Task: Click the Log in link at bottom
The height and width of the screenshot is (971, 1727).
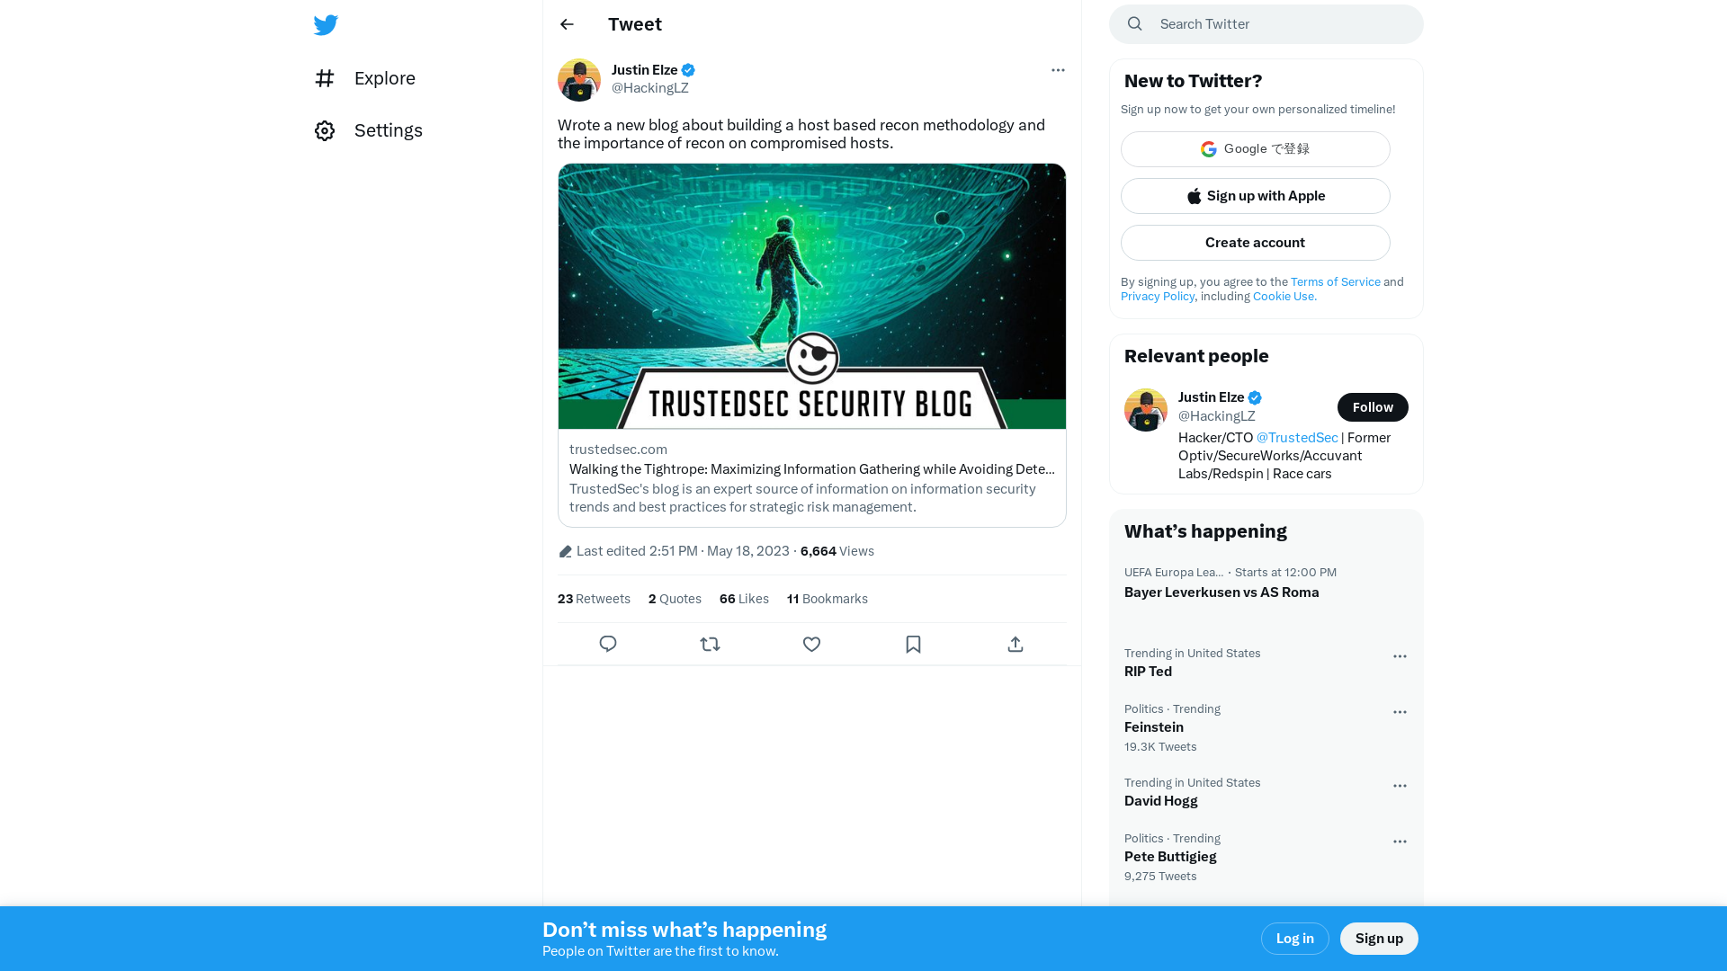Action: click(1294, 938)
